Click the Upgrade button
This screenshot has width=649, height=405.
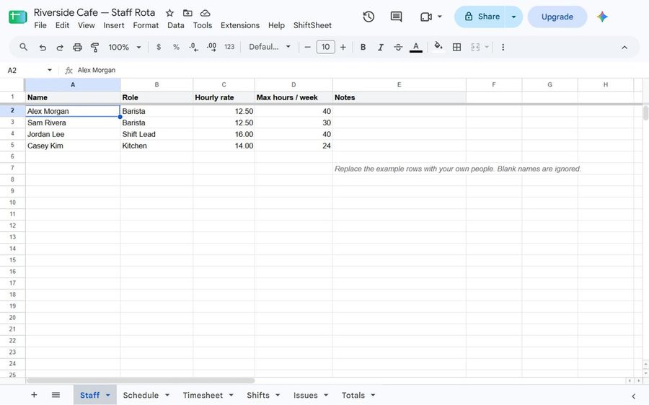click(557, 17)
